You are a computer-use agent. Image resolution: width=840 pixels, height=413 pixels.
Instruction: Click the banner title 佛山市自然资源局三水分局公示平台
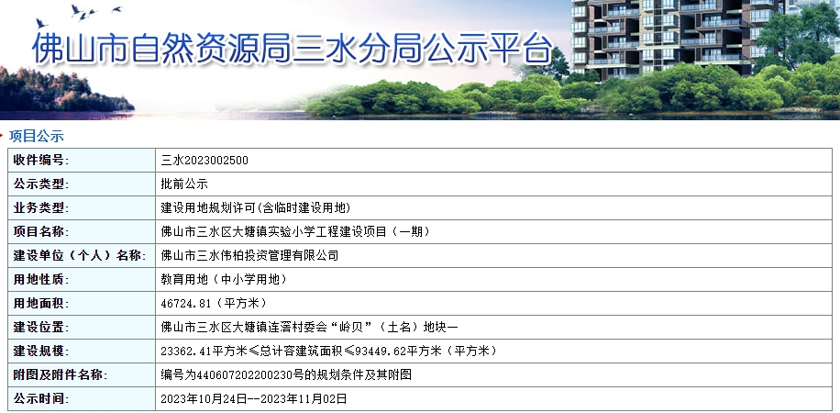[293, 49]
